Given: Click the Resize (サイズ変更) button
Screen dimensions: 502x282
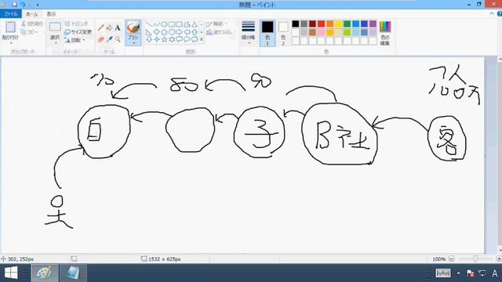Looking at the screenshot, I should pyautogui.click(x=78, y=32).
